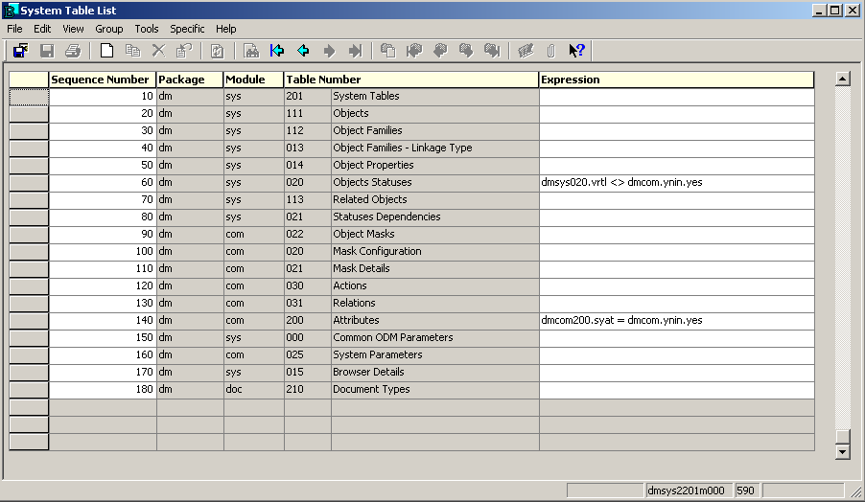Click scrollbar up arrow in table

click(843, 79)
